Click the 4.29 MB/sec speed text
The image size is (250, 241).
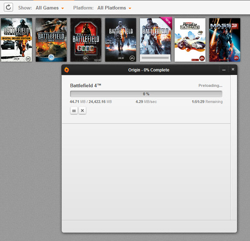click(x=146, y=102)
